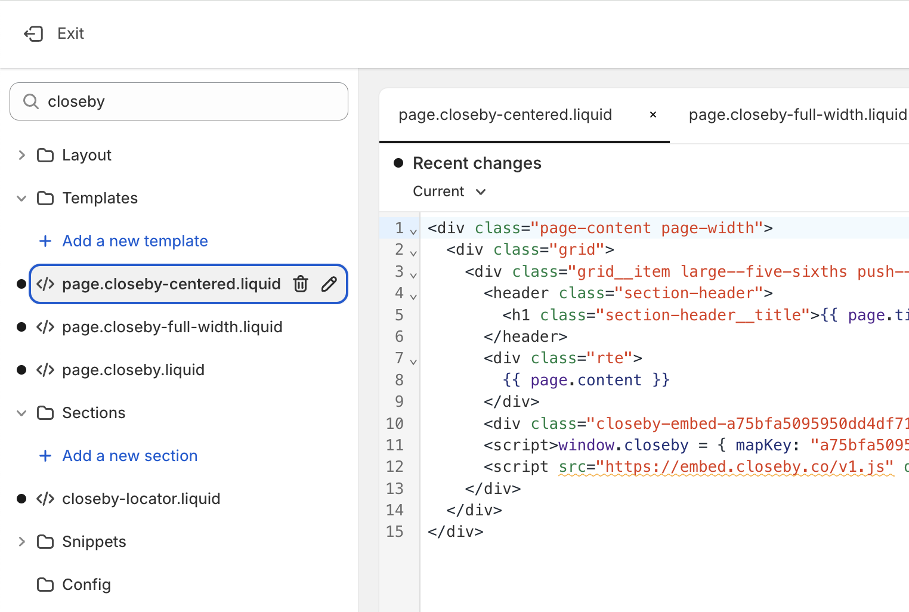Image resolution: width=909 pixels, height=612 pixels.
Task: Click code icon of page.closeby.liquid
Action: (x=45, y=370)
